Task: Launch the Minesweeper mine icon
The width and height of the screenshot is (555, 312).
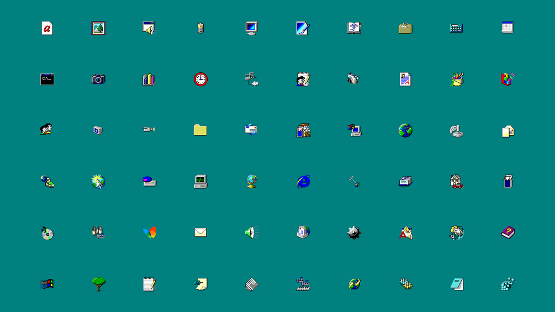Action: [x=354, y=232]
